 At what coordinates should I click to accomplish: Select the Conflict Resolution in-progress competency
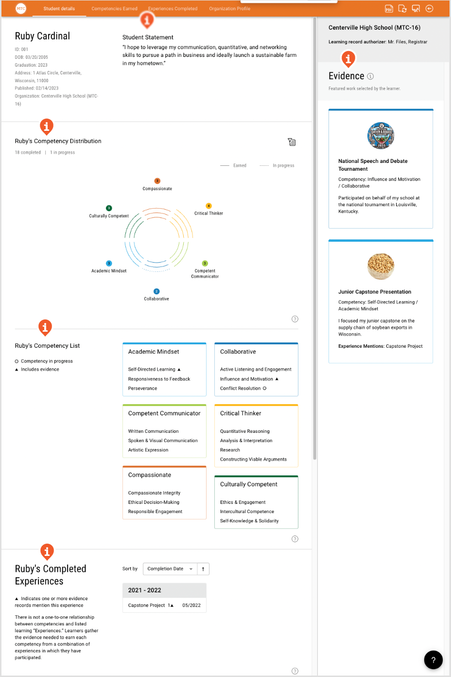[241, 389]
